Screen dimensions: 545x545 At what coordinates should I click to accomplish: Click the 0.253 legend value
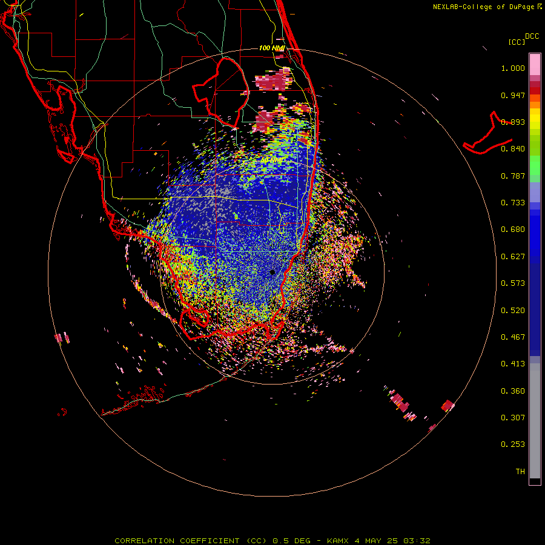pos(513,444)
